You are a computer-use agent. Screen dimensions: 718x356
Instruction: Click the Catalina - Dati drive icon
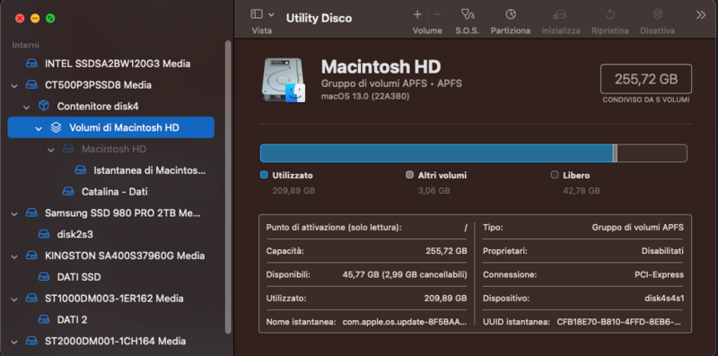point(68,191)
